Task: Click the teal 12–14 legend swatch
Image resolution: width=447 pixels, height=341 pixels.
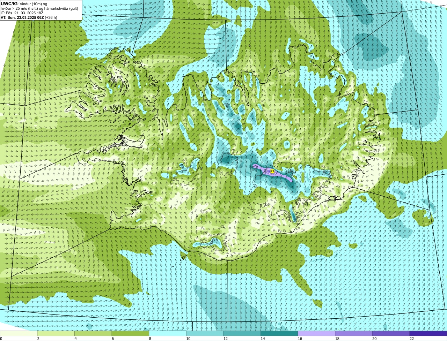Action: 242,333
